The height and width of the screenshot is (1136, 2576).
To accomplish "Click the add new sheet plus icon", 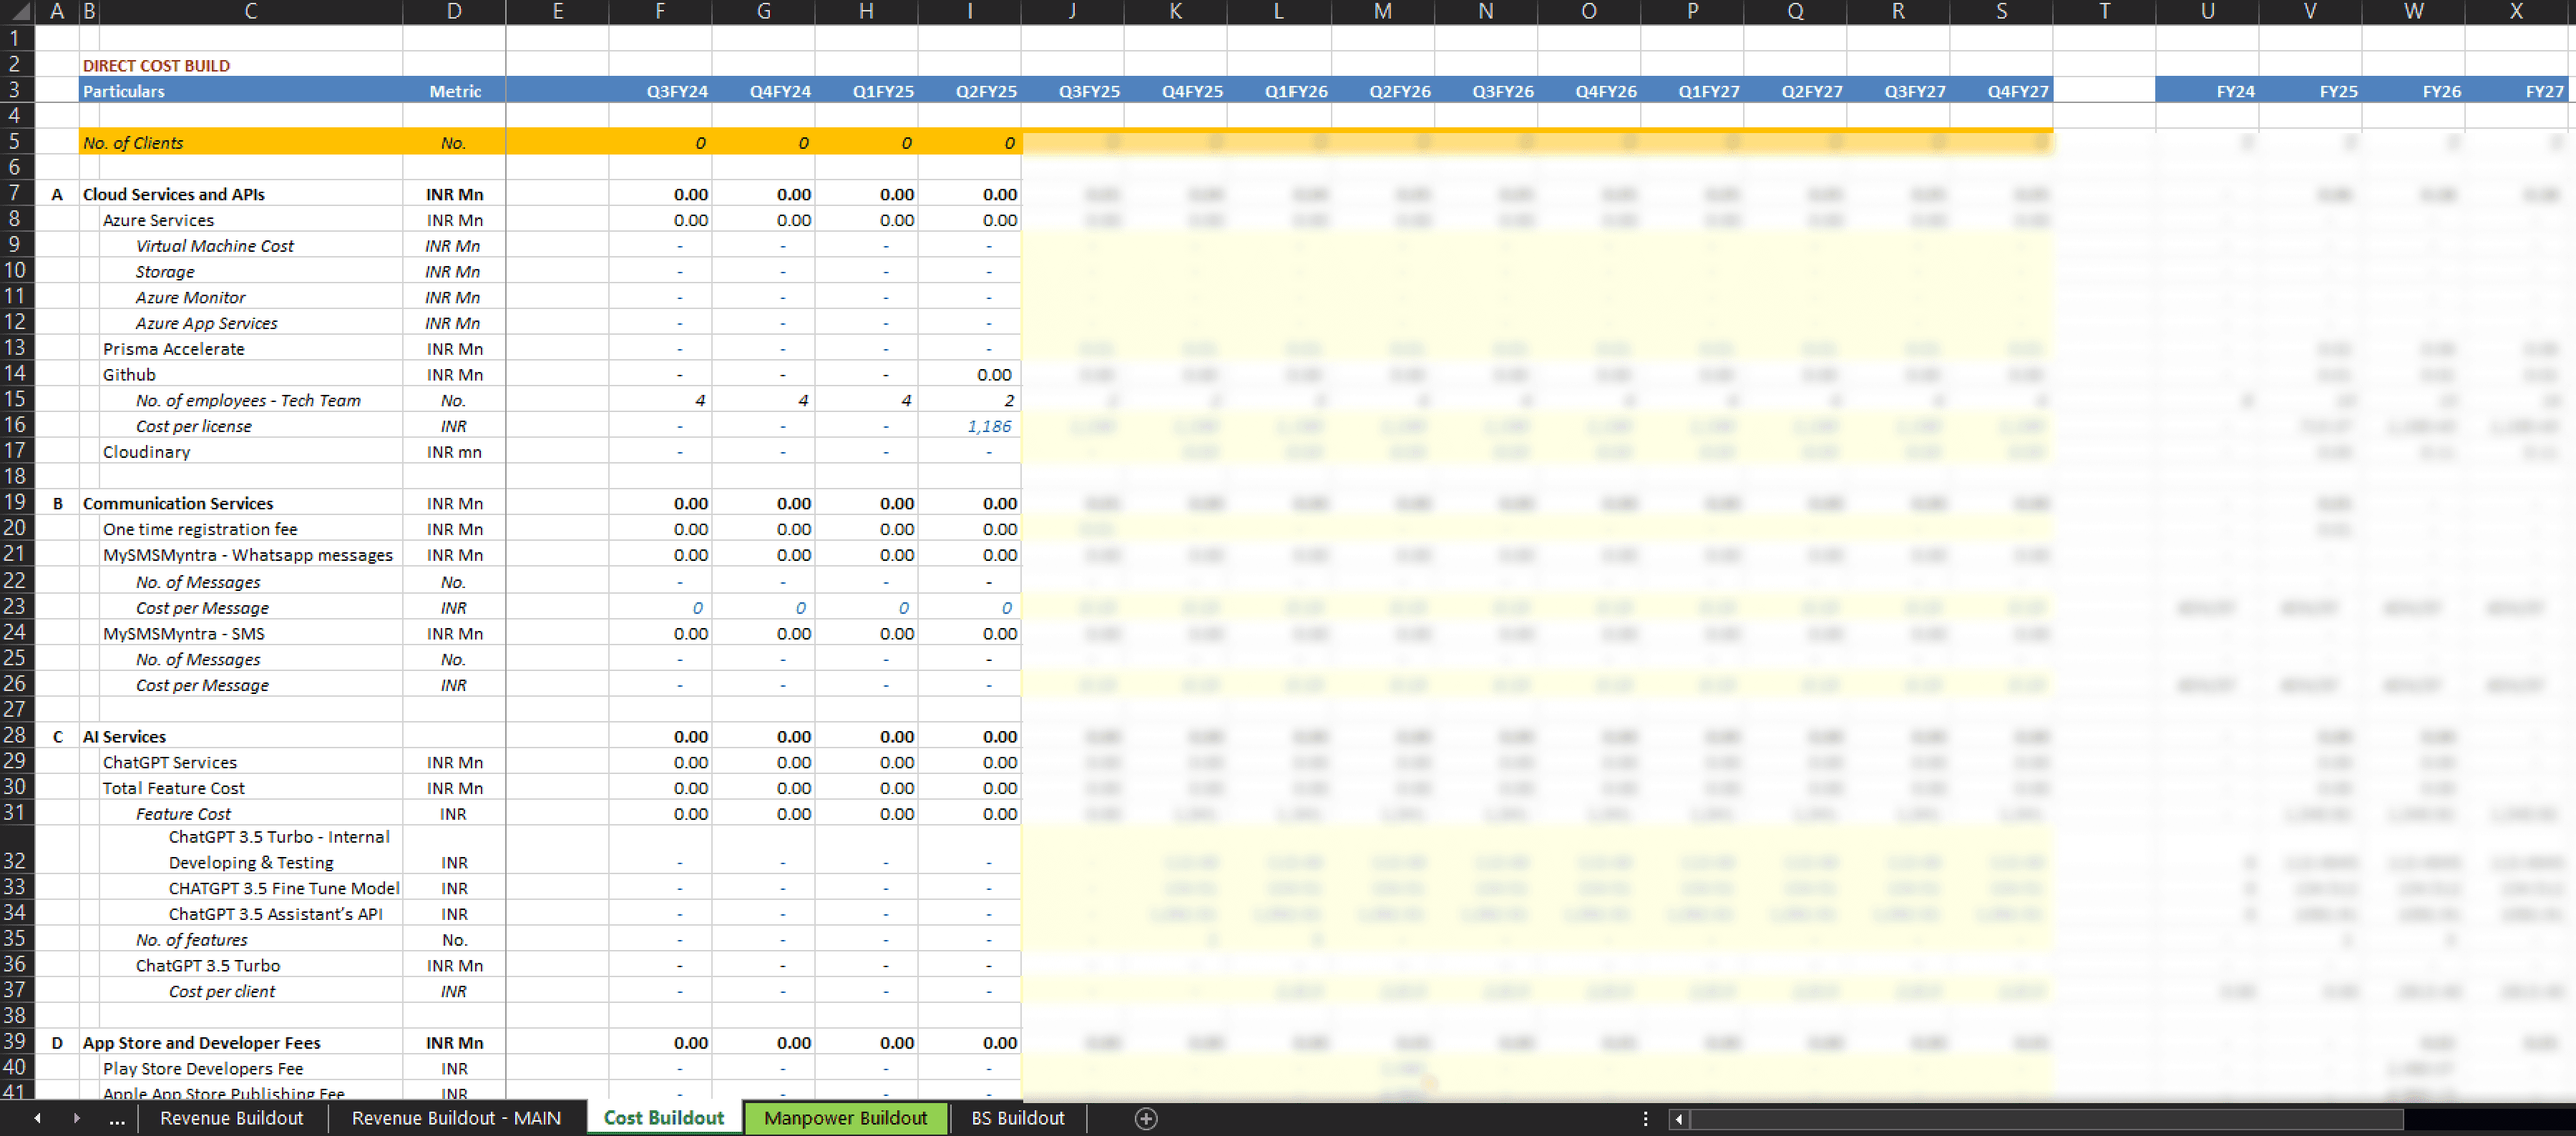I will (1146, 1118).
